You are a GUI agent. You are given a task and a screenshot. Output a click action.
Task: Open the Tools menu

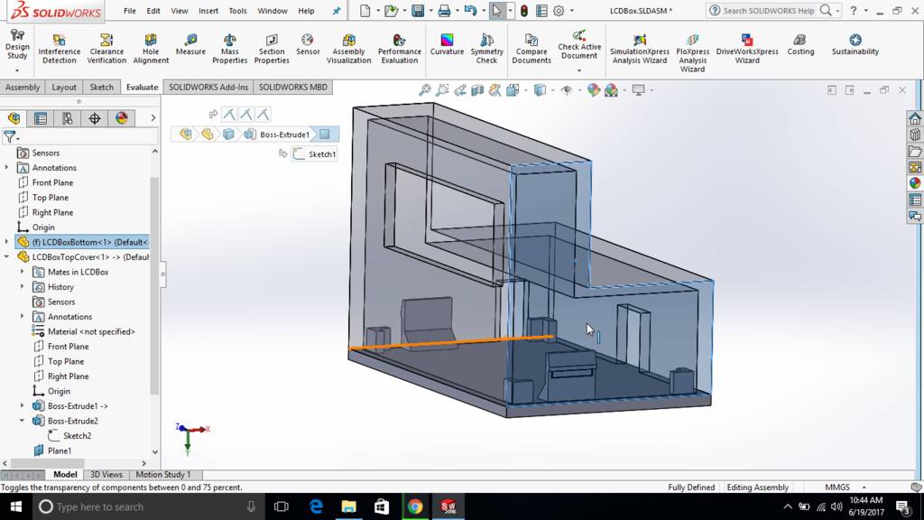237,11
